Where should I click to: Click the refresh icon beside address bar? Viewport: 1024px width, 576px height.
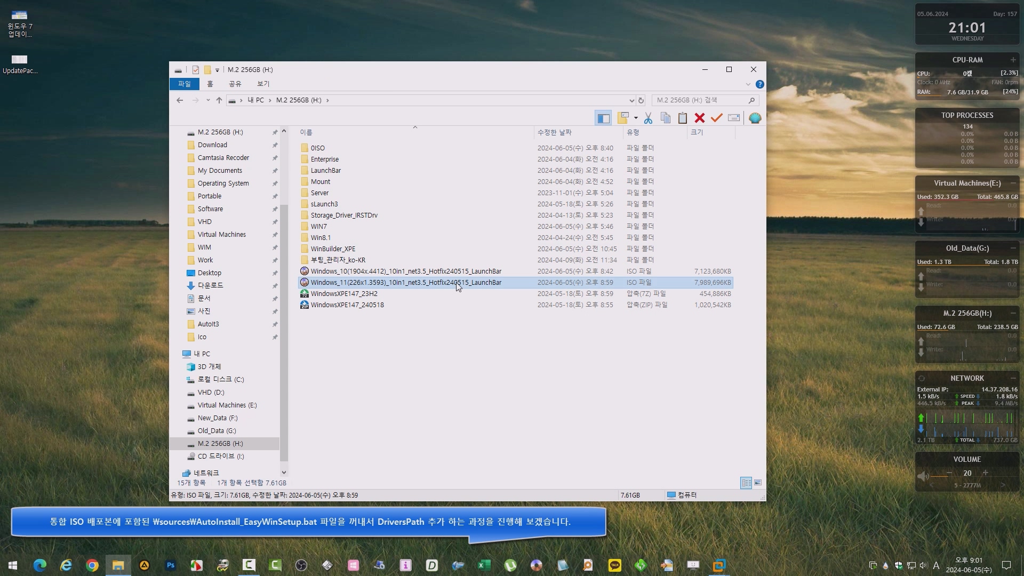coord(641,100)
